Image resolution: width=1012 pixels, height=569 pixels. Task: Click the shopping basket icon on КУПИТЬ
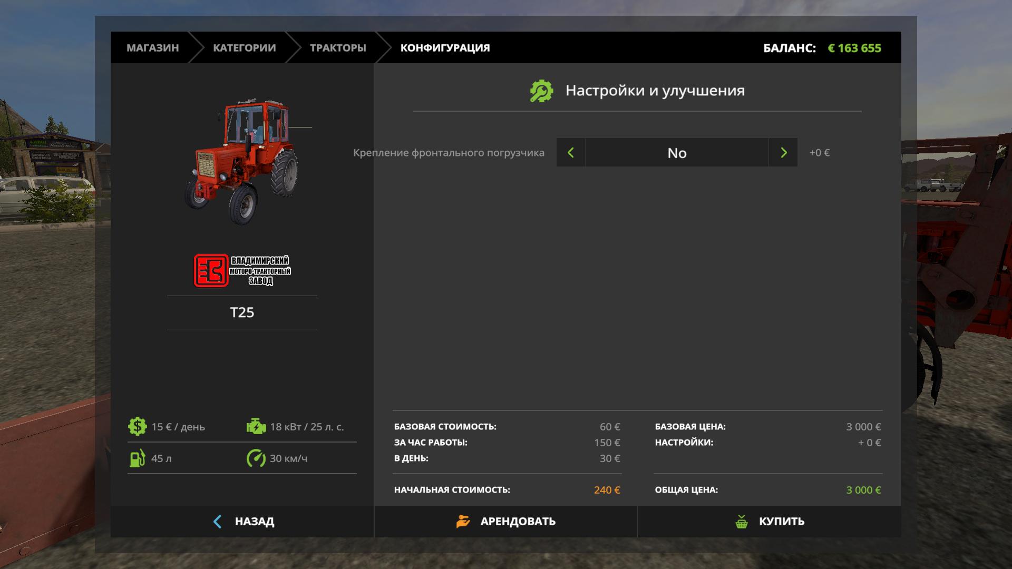(742, 522)
